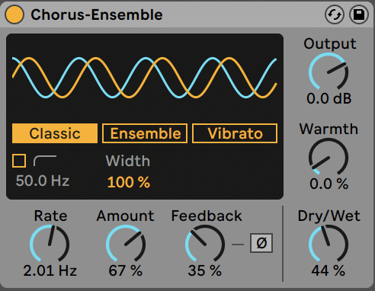
Task: Click the 2.01 Hz rate value
Action: pyautogui.click(x=50, y=270)
